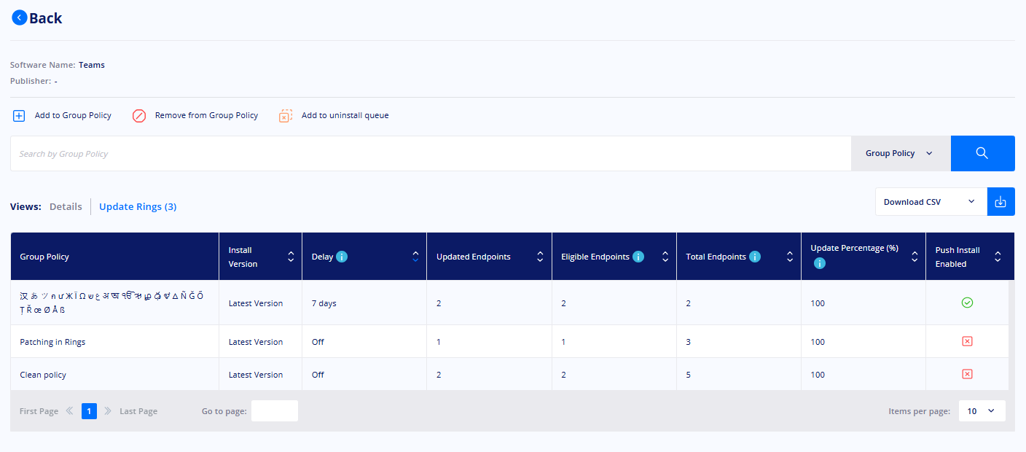1026x452 pixels.
Task: Go to previous pages double-chevron
Action: (x=70, y=411)
